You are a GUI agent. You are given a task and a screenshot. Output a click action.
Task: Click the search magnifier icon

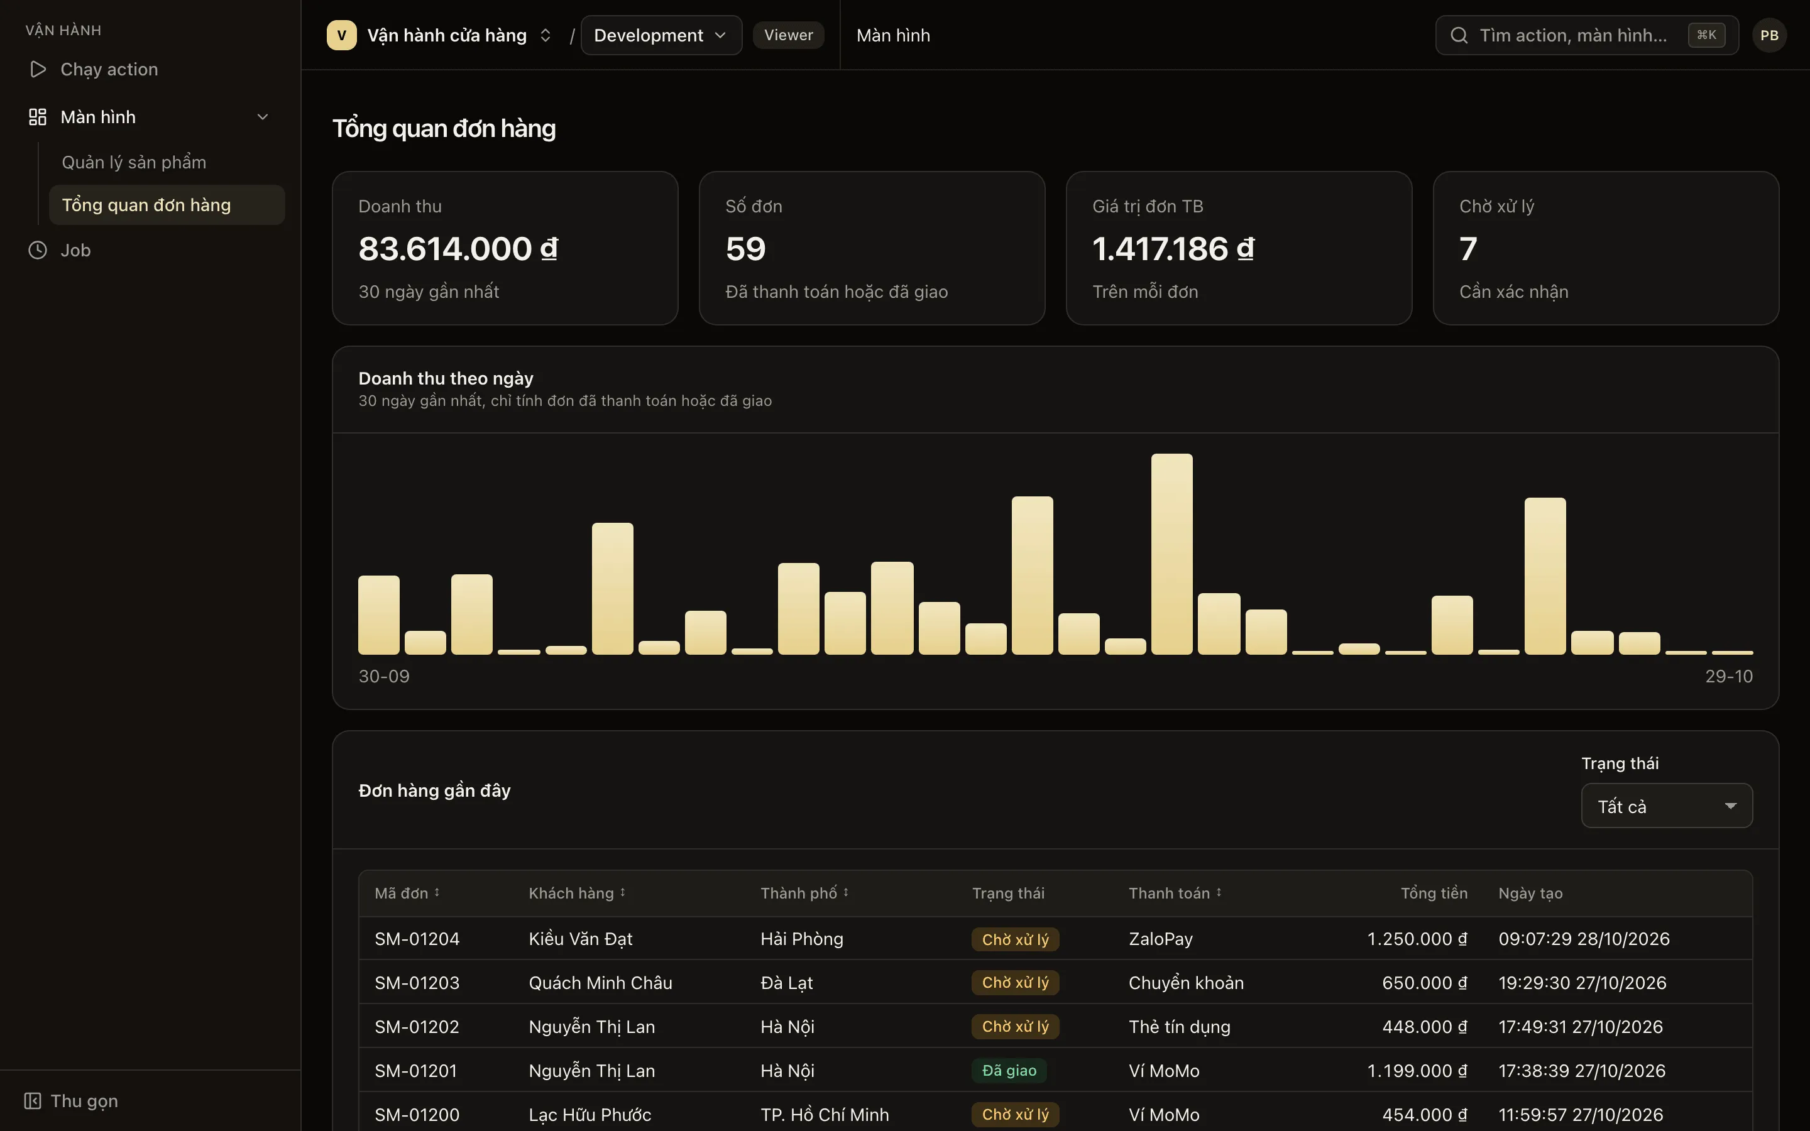1459,35
